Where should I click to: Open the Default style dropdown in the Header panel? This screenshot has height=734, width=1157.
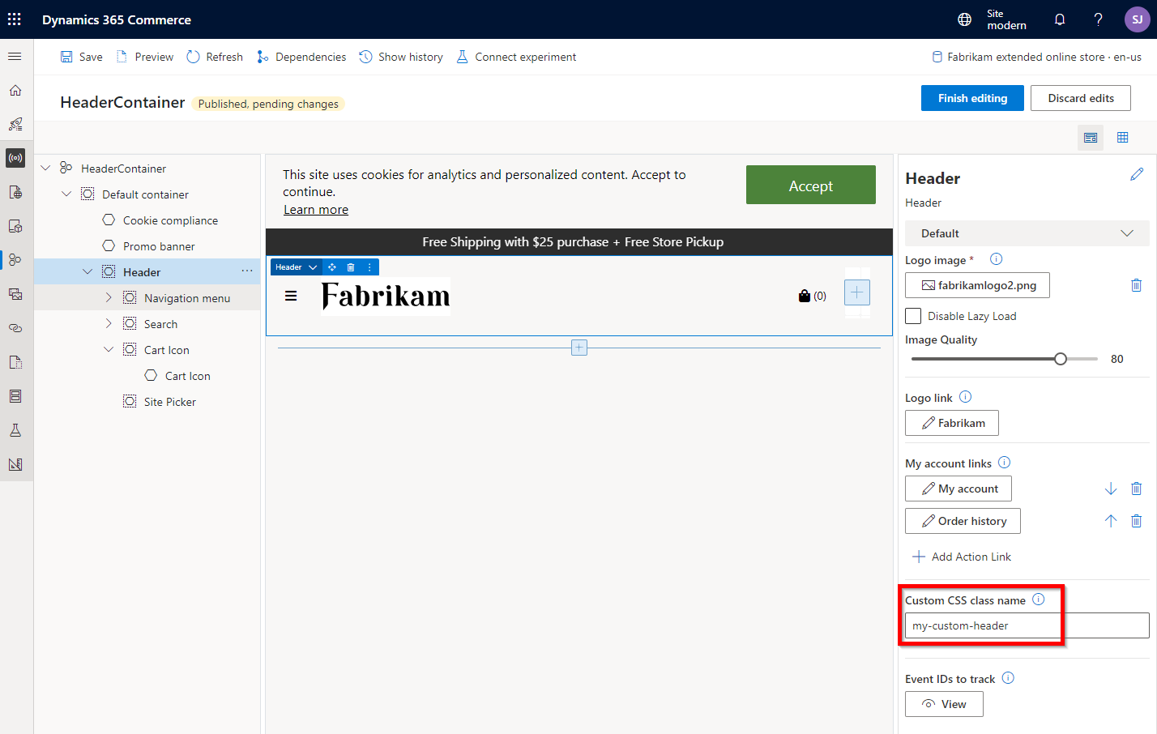(x=1027, y=233)
